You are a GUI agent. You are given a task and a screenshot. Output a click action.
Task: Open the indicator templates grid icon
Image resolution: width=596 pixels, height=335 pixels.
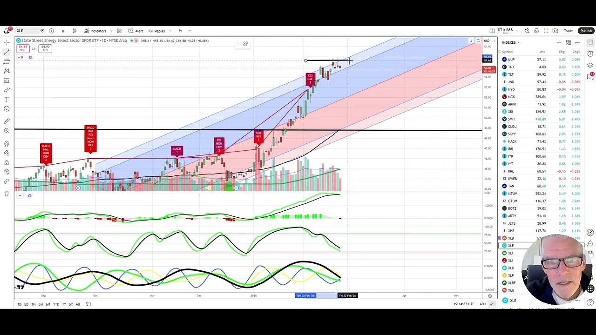tap(119, 31)
